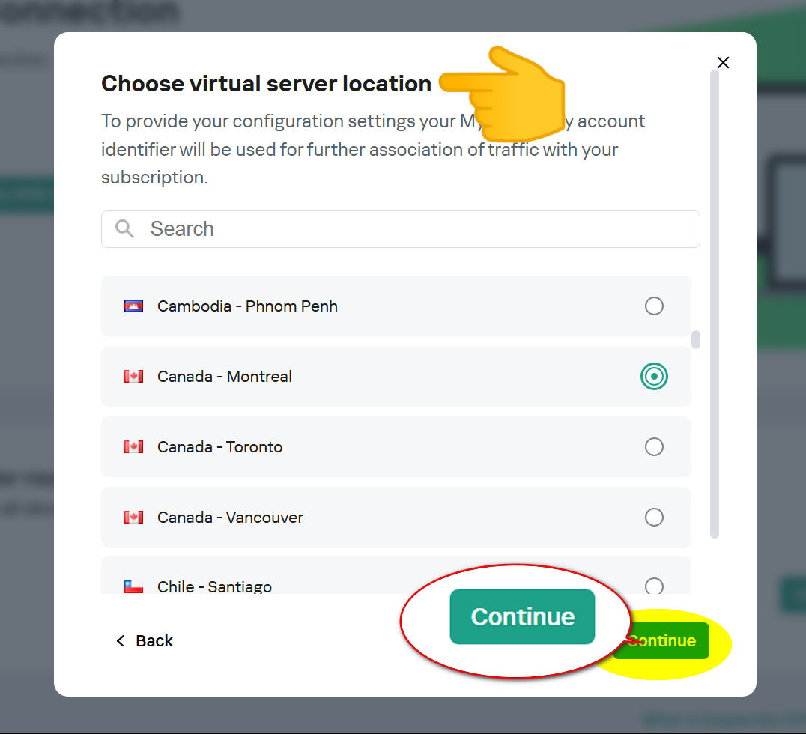Click the Cambodia flag icon
Viewport: 806px width, 734px height.
tap(133, 306)
